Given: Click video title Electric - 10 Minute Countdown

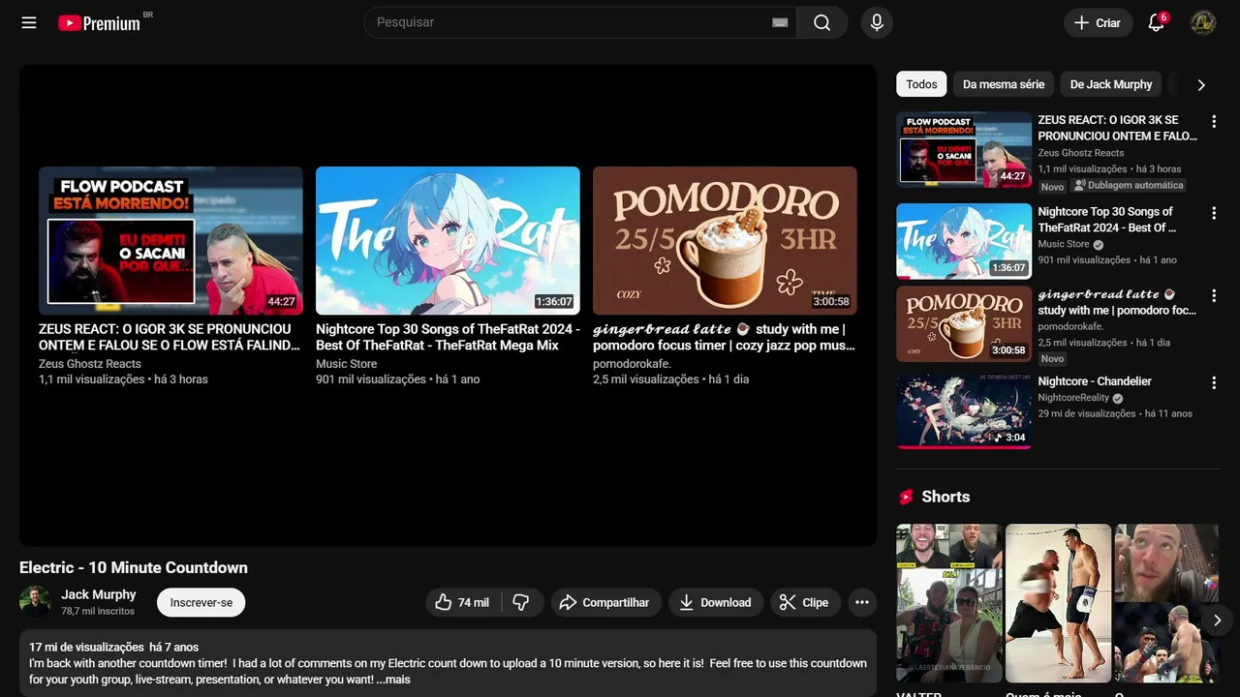Looking at the screenshot, I should point(134,567).
